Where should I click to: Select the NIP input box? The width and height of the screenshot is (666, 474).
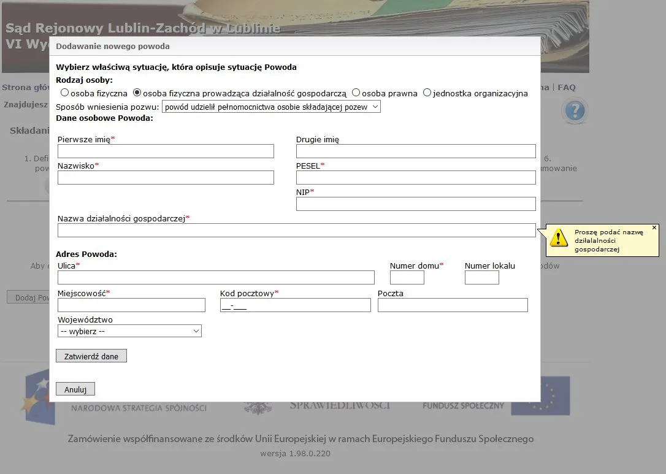(x=416, y=204)
